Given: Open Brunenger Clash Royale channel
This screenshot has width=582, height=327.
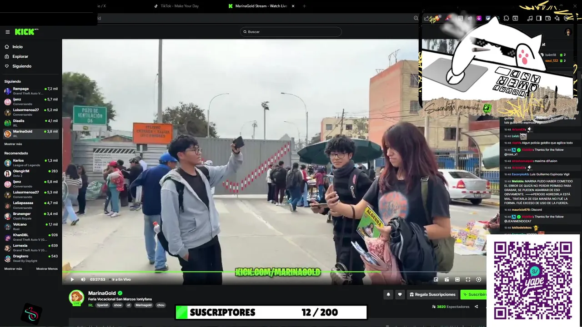Looking at the screenshot, I should coord(31,216).
